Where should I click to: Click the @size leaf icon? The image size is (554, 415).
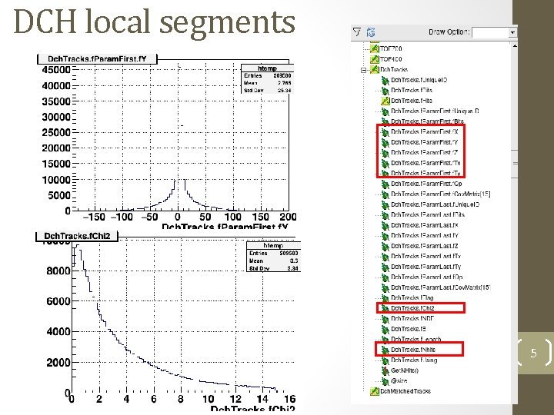[x=385, y=381]
